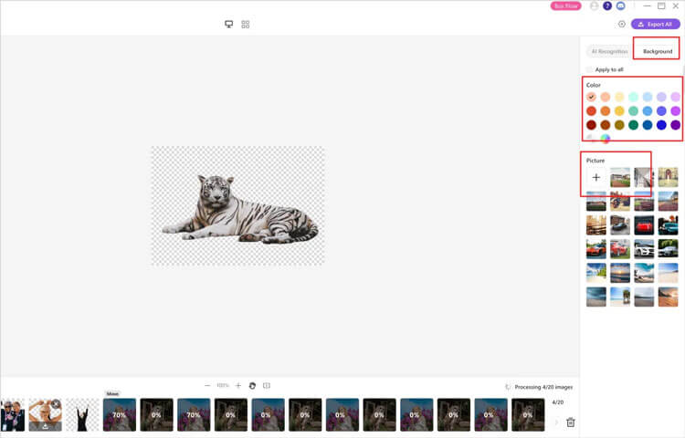Click the Processing 4/20 images status
This screenshot has height=438, width=685.
click(543, 387)
